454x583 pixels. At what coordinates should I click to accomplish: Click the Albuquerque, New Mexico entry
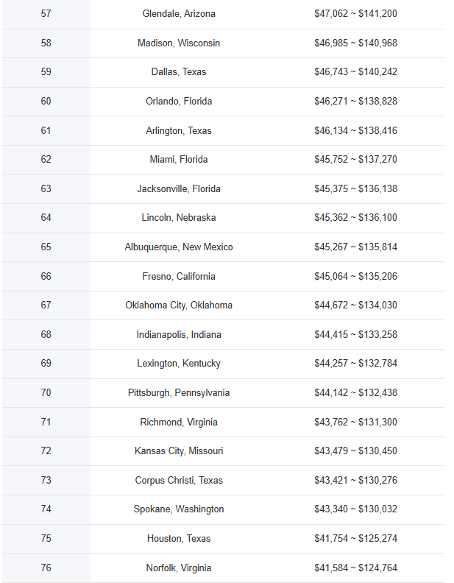[179, 247]
